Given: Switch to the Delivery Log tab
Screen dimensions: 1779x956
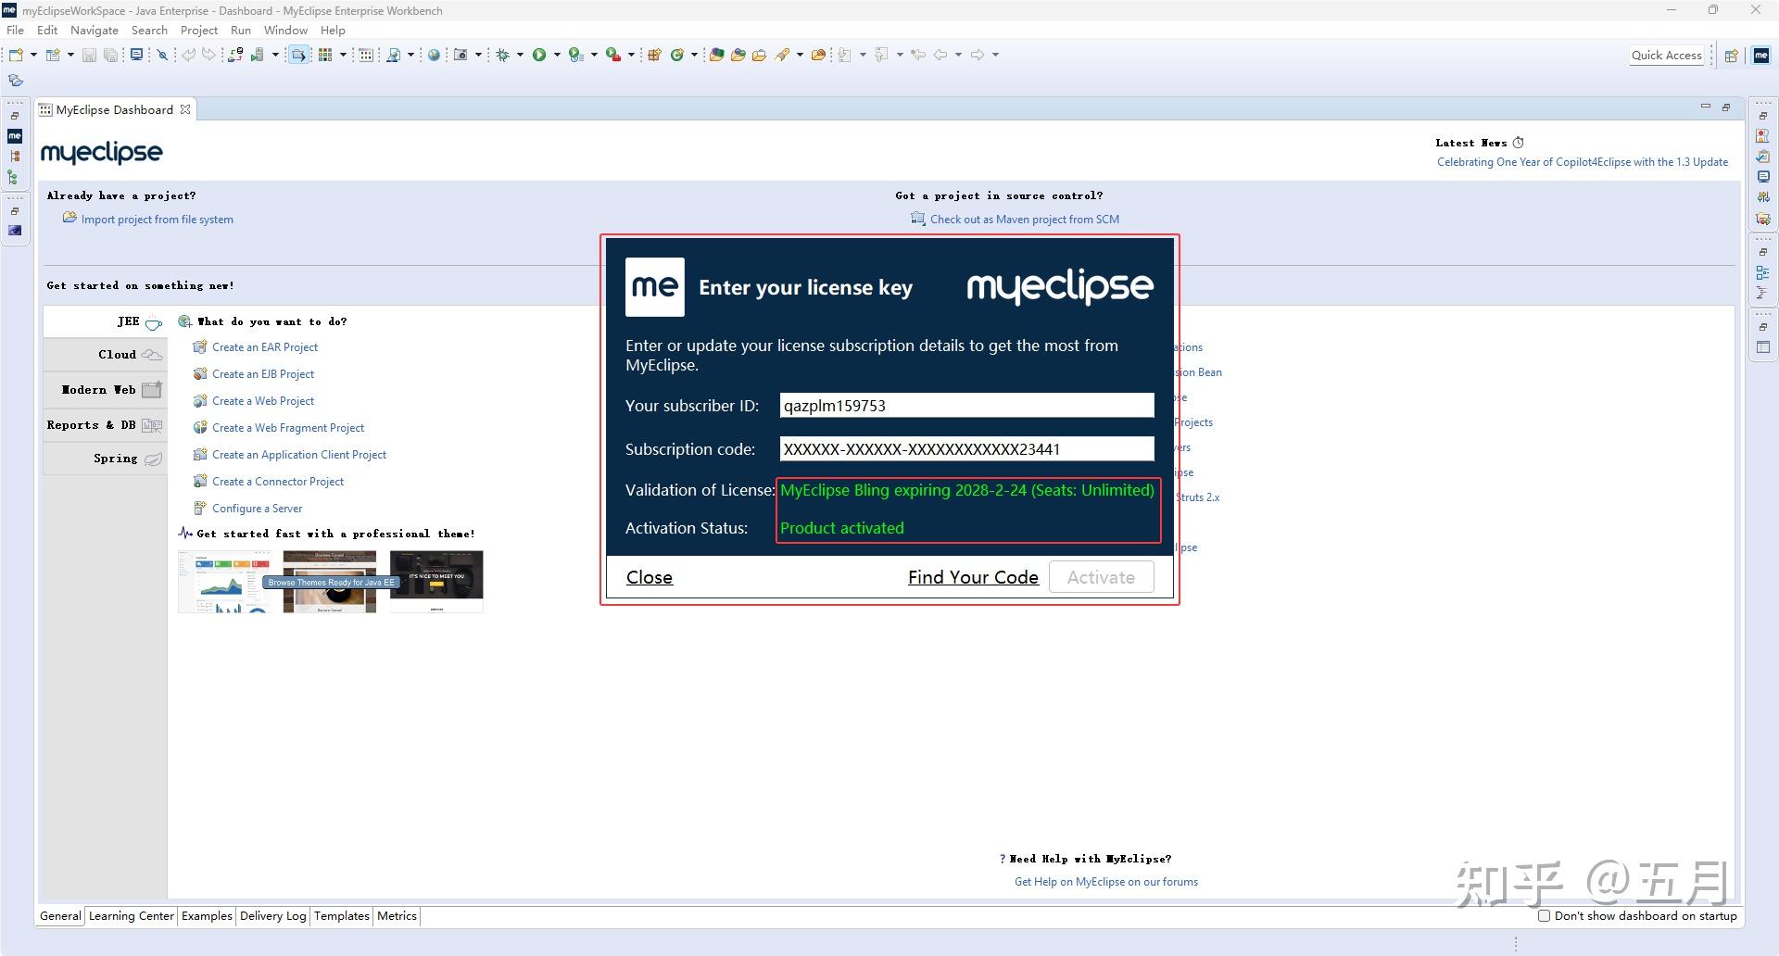Looking at the screenshot, I should [x=271, y=915].
